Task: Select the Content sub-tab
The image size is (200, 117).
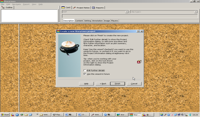Action: pyautogui.click(x=79, y=21)
